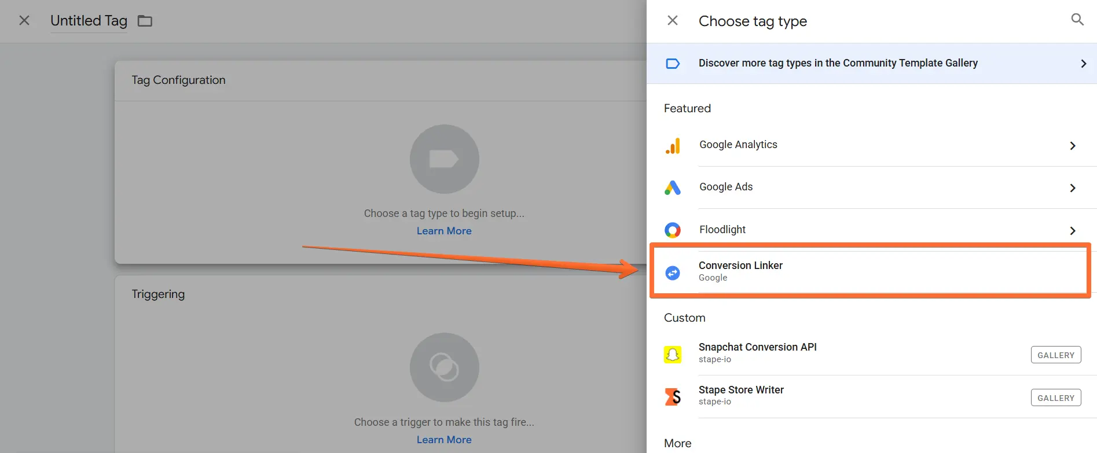Click the Snapchat ghost icon
The height and width of the screenshot is (453, 1097).
(x=673, y=354)
